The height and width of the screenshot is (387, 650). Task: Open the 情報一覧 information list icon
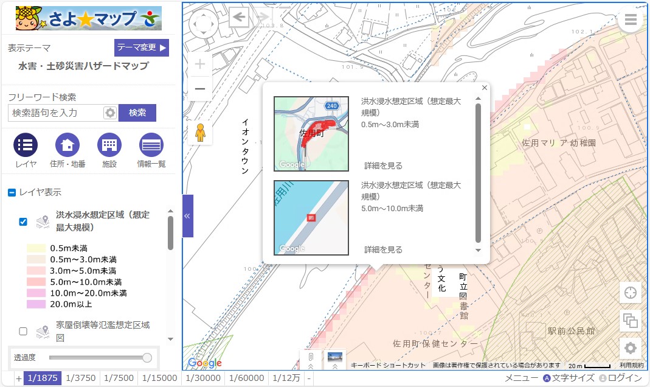point(151,145)
